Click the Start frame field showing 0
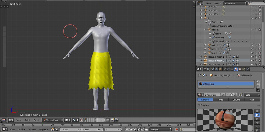265x132 pixels. click(x=71, y=130)
